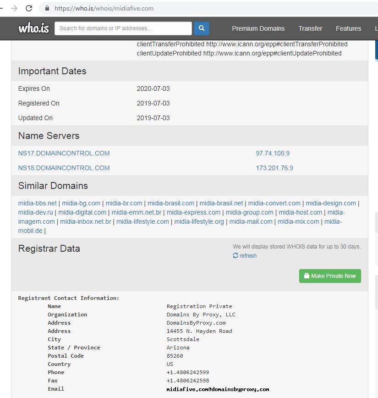The width and height of the screenshot is (378, 398).
Task: Click the browser address bar URL
Action: point(104,8)
